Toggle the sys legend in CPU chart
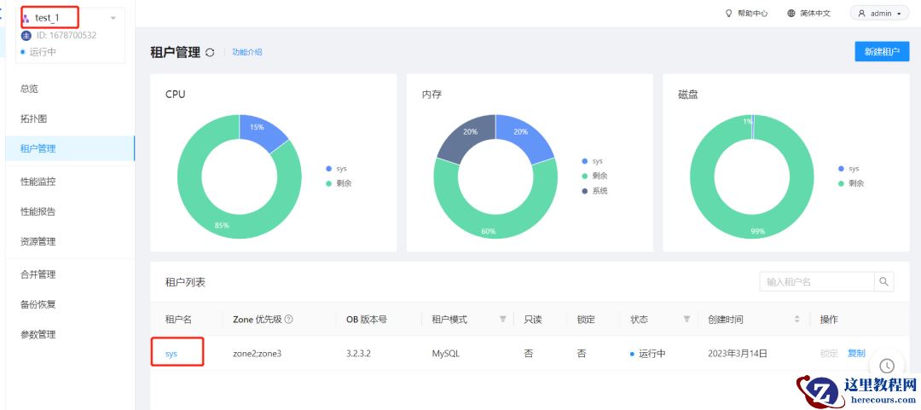Image resolution: width=921 pixels, height=410 pixels. 337,169
